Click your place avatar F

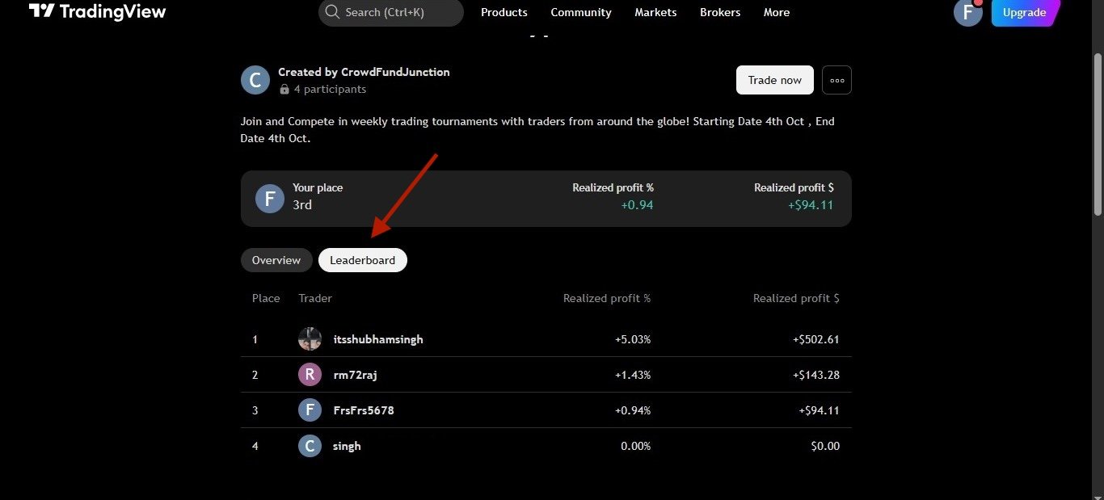click(x=270, y=198)
